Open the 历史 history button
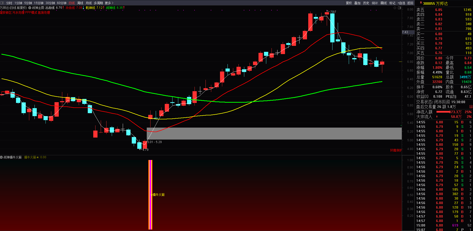 tap(366, 3)
